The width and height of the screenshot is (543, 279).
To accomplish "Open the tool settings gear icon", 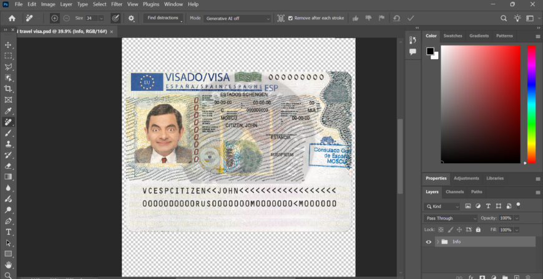I will click(131, 18).
